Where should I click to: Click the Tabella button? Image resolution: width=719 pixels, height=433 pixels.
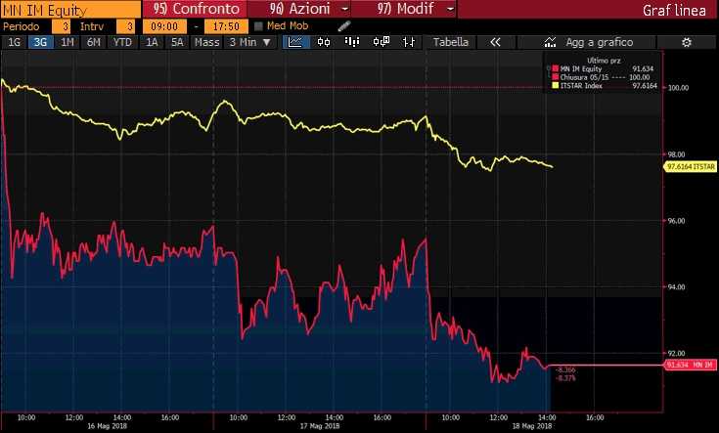click(x=451, y=42)
